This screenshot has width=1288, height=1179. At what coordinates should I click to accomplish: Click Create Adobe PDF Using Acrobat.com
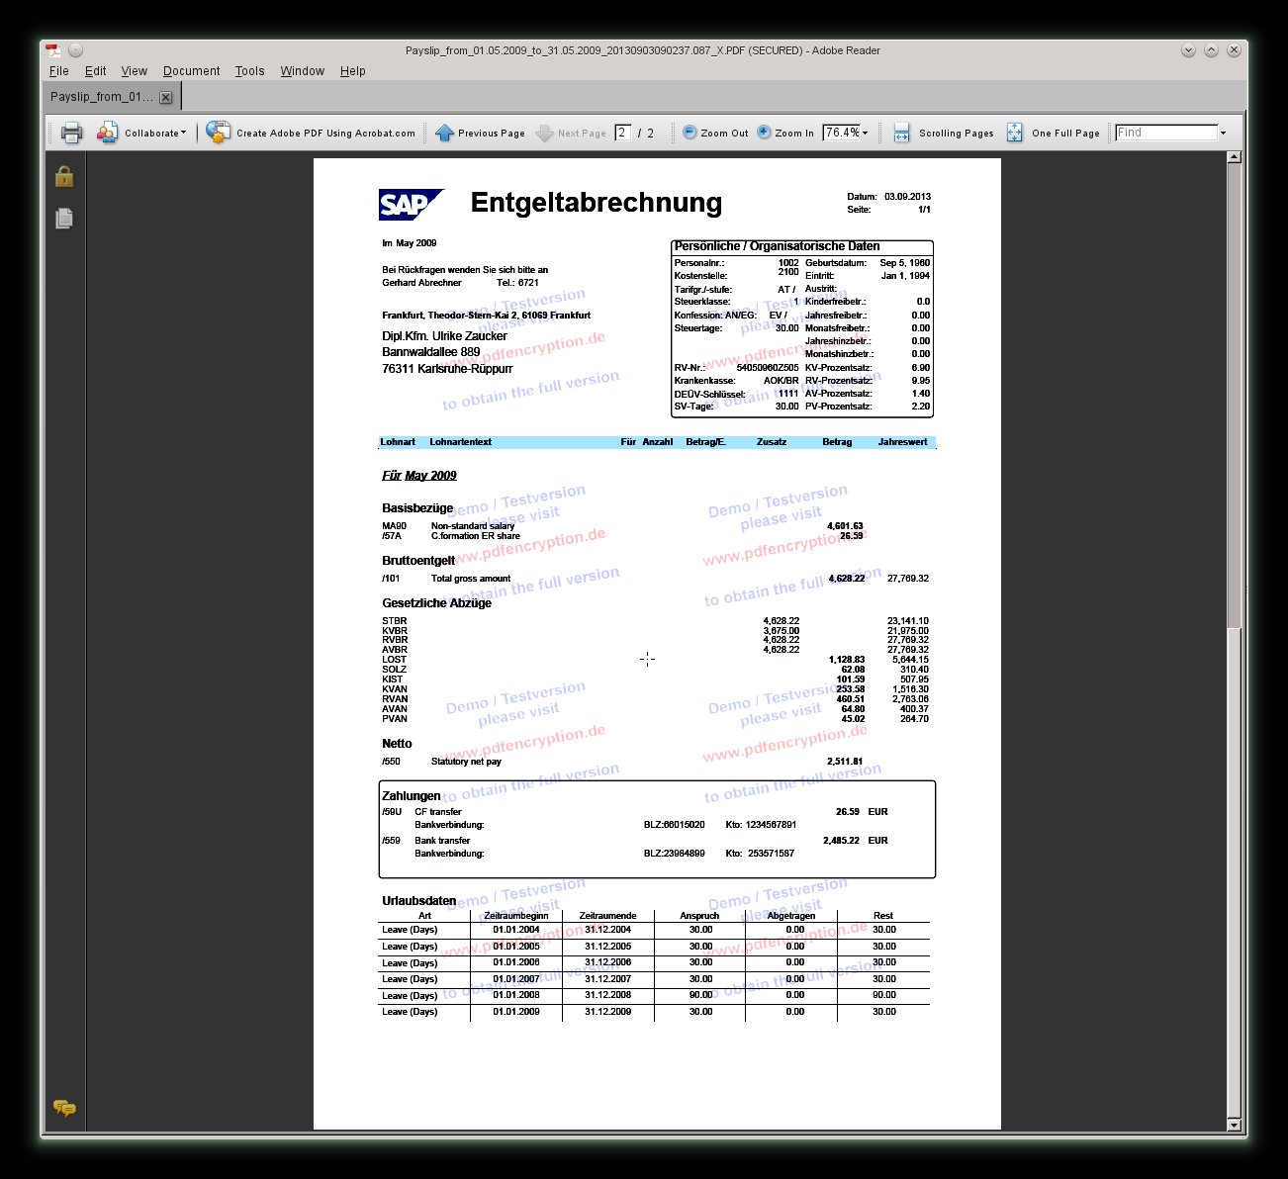(311, 133)
